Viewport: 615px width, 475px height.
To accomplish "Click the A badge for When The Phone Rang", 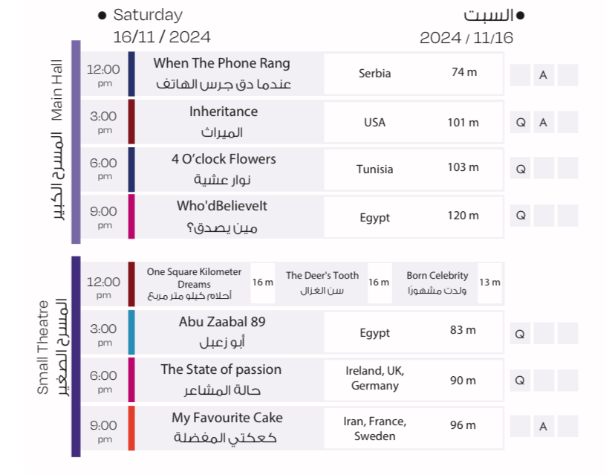I will 544,74.
